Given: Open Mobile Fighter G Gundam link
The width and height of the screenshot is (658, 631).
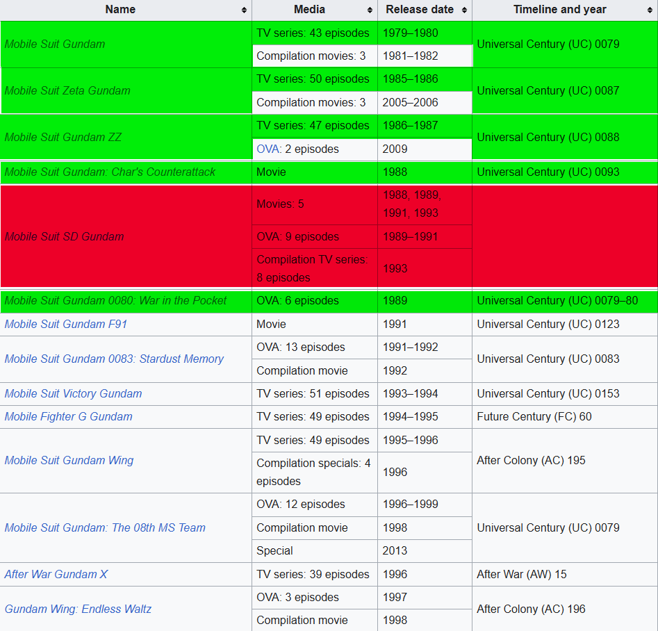Looking at the screenshot, I should [x=68, y=416].
